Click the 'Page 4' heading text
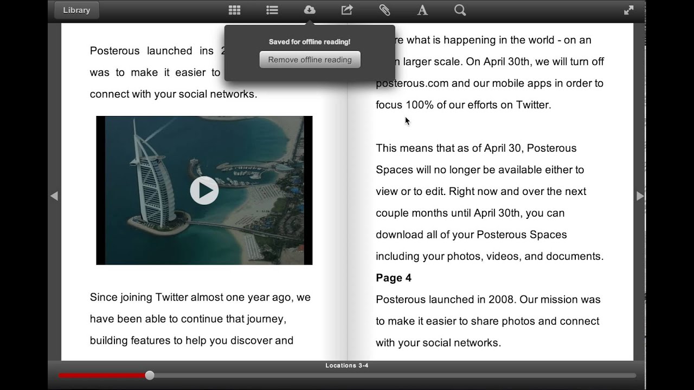The width and height of the screenshot is (694, 390). tap(394, 278)
